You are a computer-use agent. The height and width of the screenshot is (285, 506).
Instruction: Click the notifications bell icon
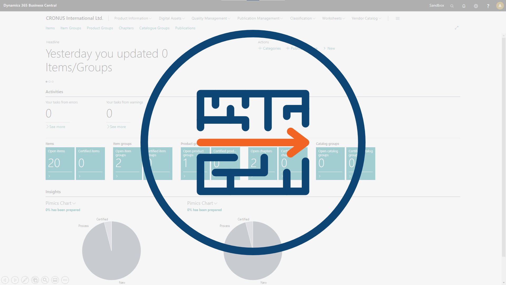pos(464,6)
